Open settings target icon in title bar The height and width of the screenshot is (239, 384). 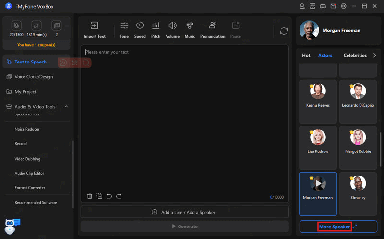(344, 6)
